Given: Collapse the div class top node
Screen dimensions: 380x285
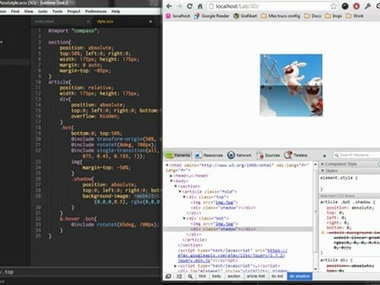Looking at the screenshot, I should click(x=184, y=197).
